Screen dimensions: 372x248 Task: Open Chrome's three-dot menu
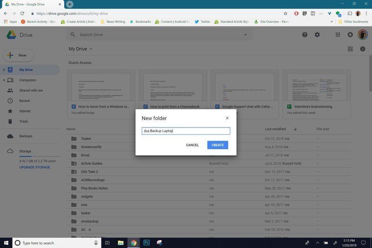pos(366,13)
